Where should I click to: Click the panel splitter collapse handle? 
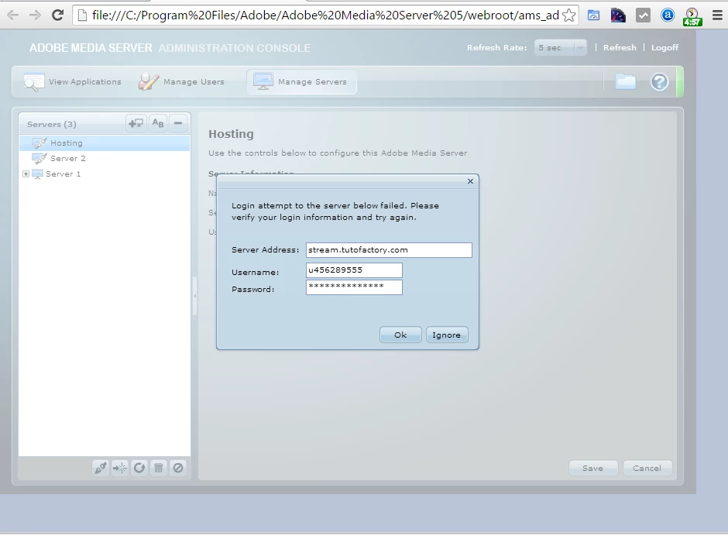195,296
